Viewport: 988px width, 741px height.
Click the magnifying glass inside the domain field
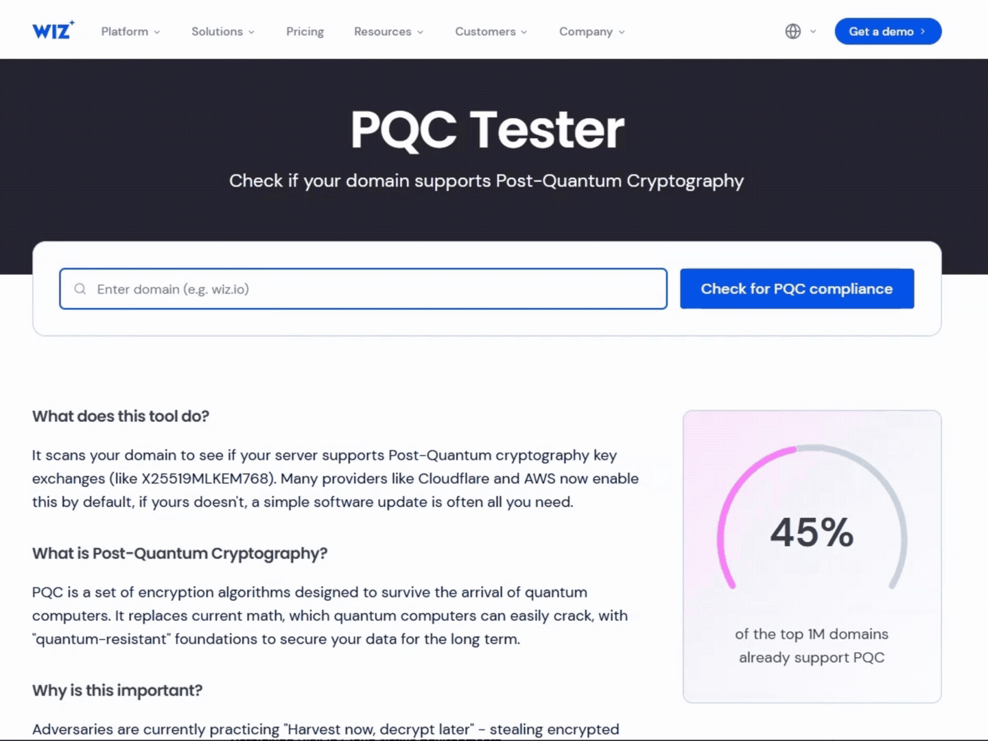80,289
